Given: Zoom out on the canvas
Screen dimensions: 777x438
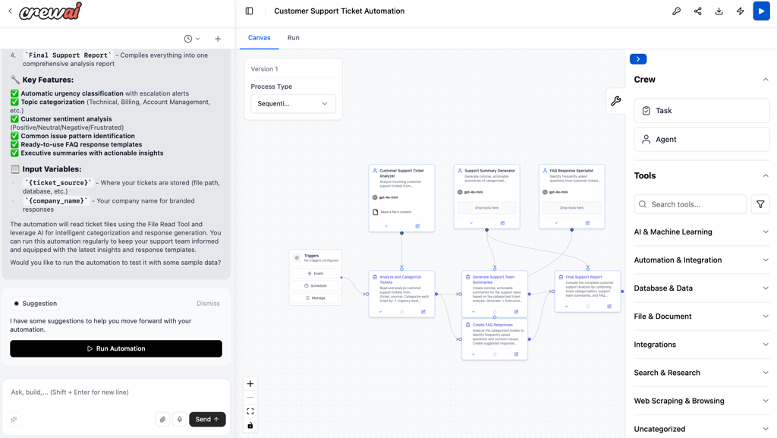Looking at the screenshot, I should coord(250,397).
